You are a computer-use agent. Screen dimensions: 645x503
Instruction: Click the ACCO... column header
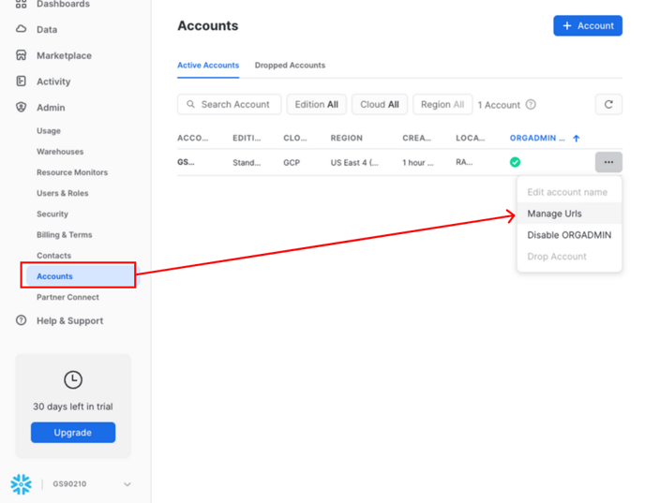coord(192,138)
